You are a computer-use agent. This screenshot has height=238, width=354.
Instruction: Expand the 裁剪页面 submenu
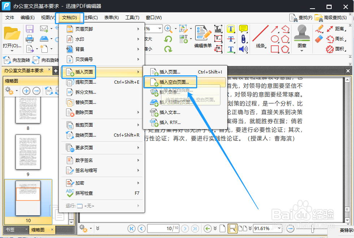point(102,125)
